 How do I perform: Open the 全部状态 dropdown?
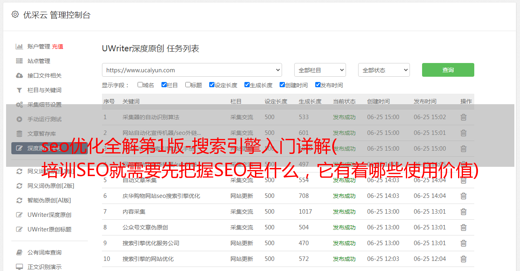[384, 70]
